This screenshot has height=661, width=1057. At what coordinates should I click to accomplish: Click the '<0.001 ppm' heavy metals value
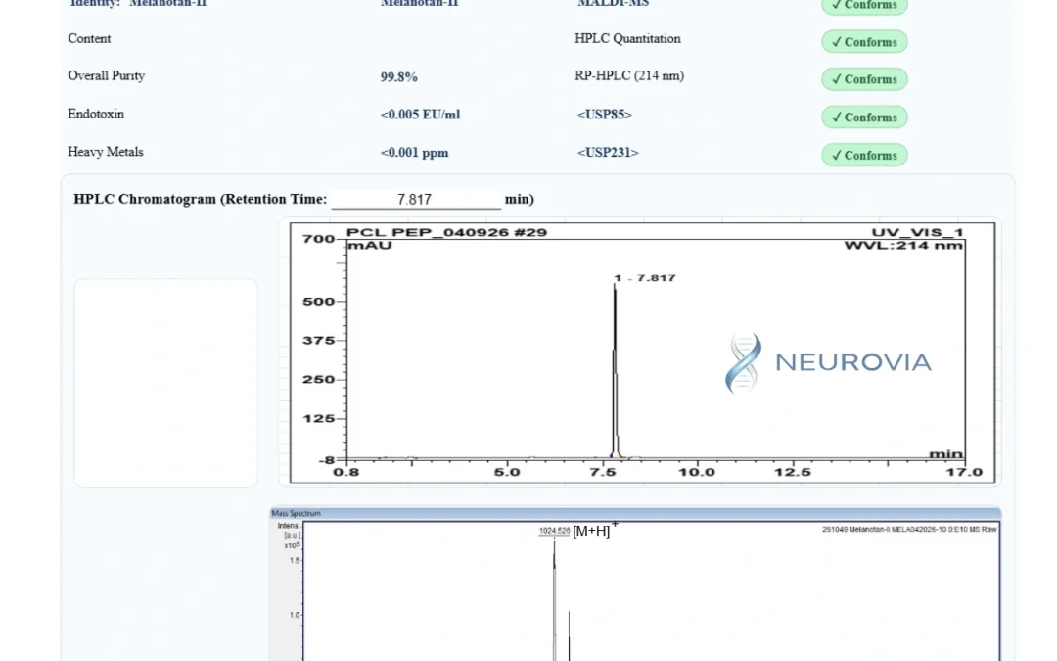414,153
